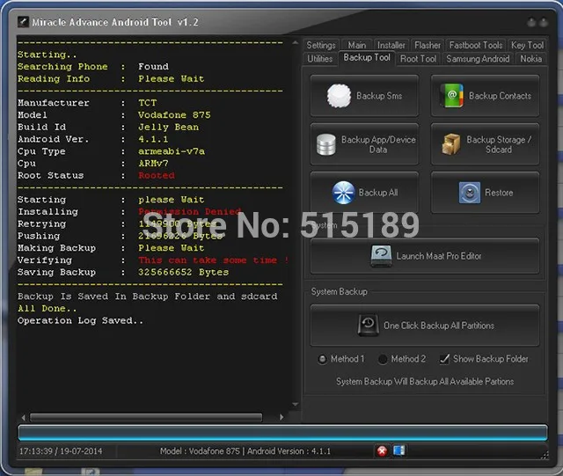Click the Backup Storage / Sdcard button label
The height and width of the screenshot is (476, 563).
[499, 144]
